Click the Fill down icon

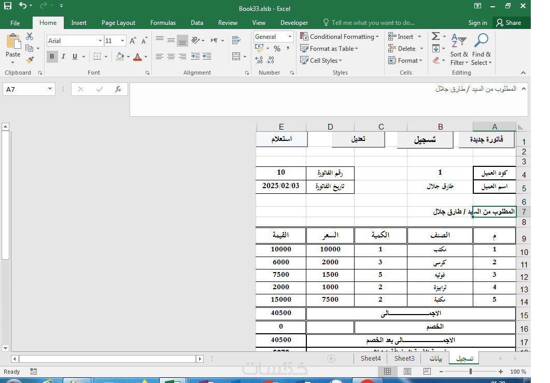tap(435, 48)
